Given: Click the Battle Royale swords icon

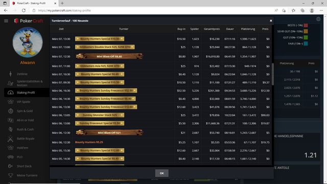Looking at the screenshot, I should (10, 139).
